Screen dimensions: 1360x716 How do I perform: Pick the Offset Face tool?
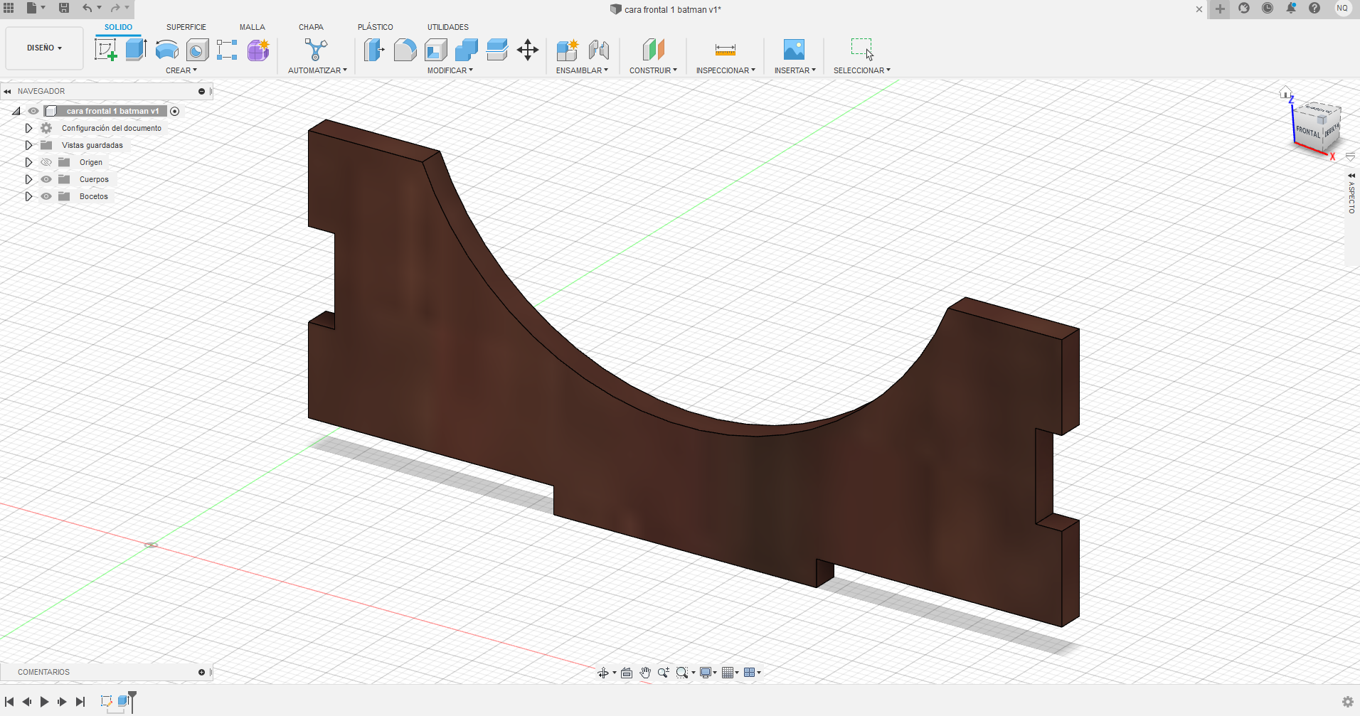(496, 50)
